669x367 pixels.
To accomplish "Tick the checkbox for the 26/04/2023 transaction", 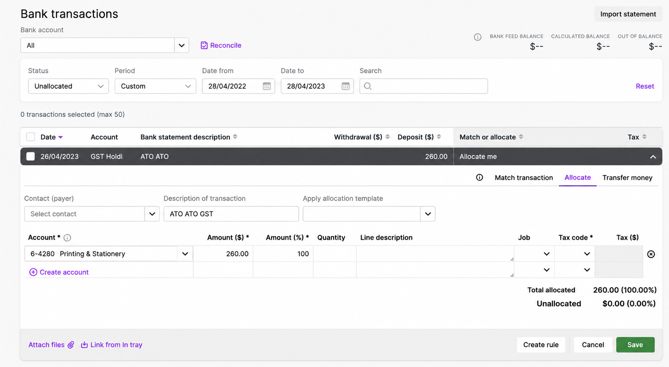I will pos(30,156).
